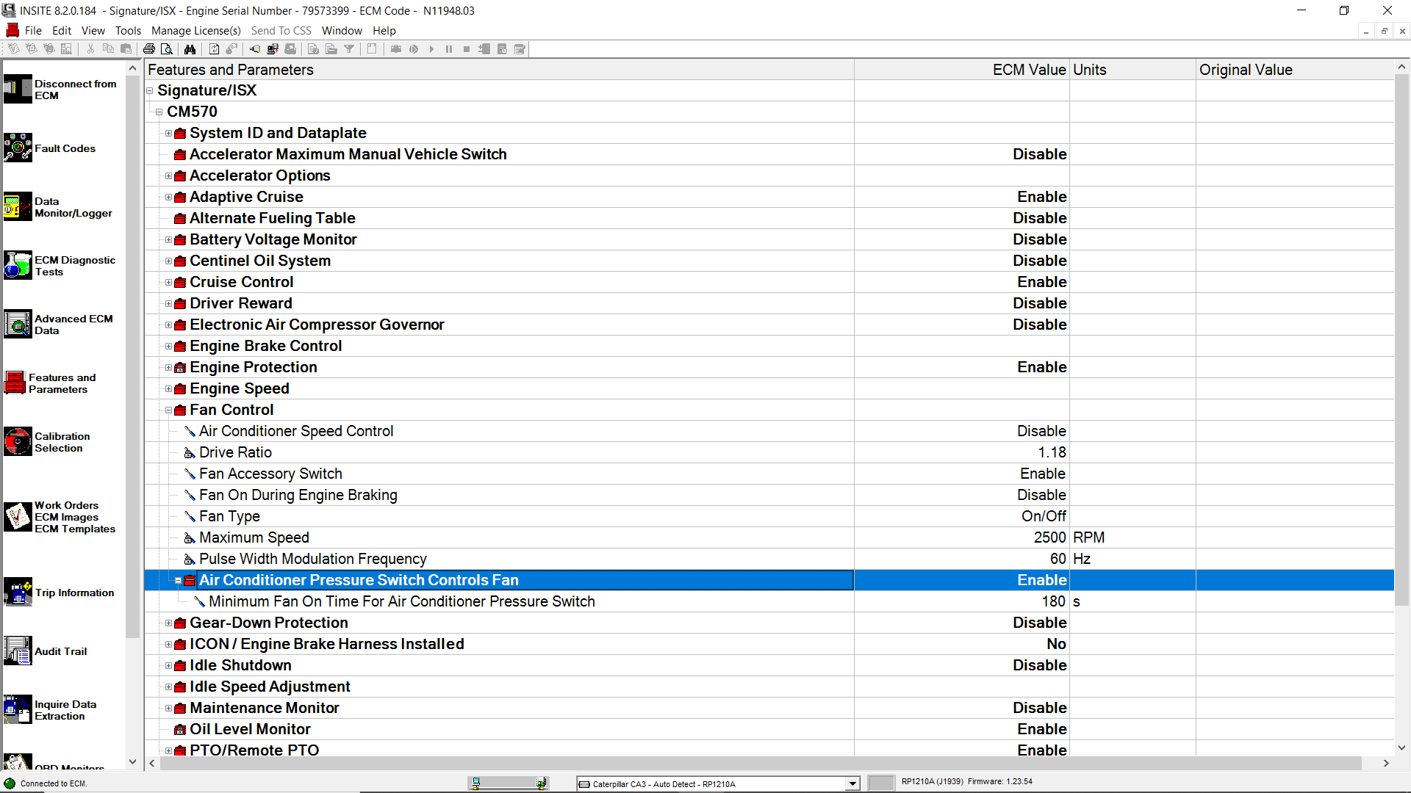This screenshot has width=1411, height=793.
Task: Expand the Cruise Control parameter group
Action: tap(168, 283)
